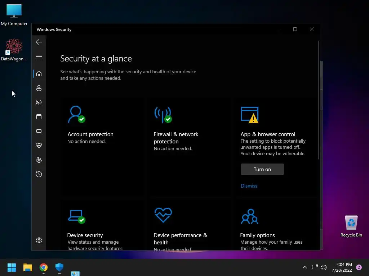The height and width of the screenshot is (276, 369).
Task: Close the Windows Security window
Action: point(312,29)
